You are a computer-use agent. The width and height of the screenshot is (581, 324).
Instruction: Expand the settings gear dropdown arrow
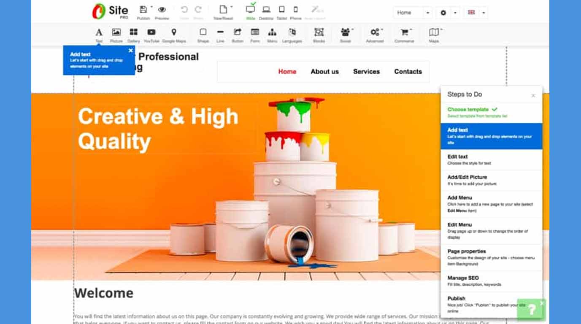coord(455,13)
